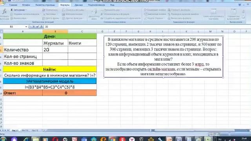Click the Insert Function fx ribbon button
The height and width of the screenshot is (141, 251).
pos(4,14)
